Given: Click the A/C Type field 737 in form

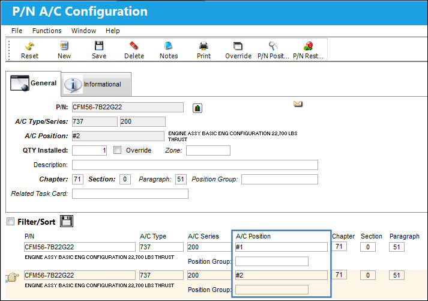Looking at the screenshot, I should pyautogui.click(x=95, y=121).
